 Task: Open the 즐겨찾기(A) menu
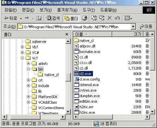click(x=67, y=10)
